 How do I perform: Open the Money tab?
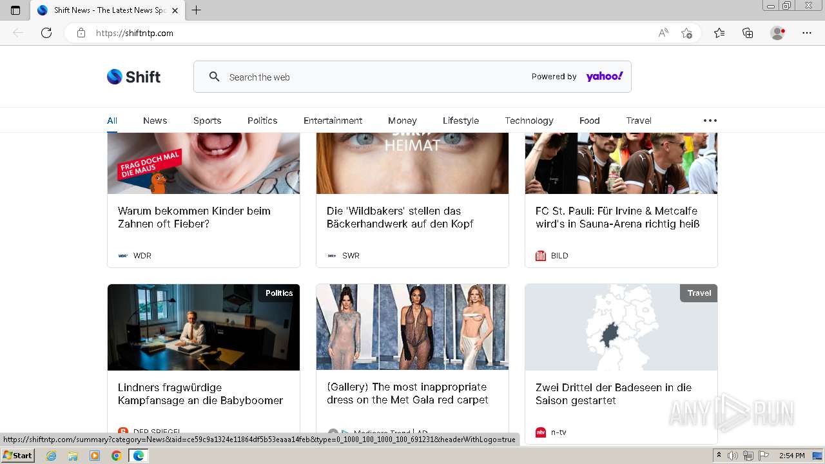coord(402,121)
